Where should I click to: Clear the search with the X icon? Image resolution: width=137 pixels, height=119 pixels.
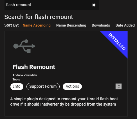coord(94,5)
